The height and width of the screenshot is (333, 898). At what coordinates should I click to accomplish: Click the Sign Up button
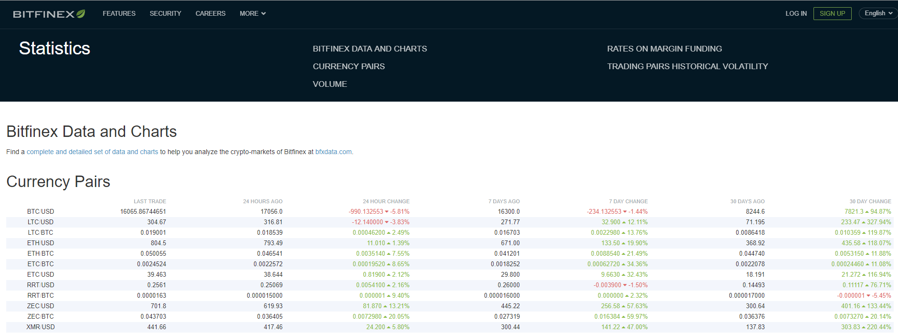coord(832,13)
